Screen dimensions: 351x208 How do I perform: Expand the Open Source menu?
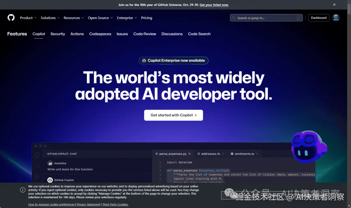(100, 18)
